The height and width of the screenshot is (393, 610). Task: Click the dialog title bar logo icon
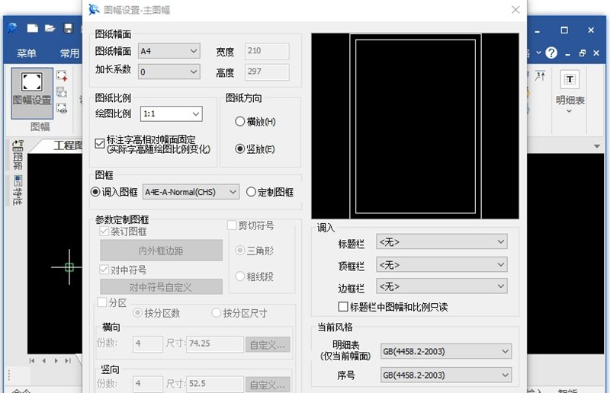94,9
